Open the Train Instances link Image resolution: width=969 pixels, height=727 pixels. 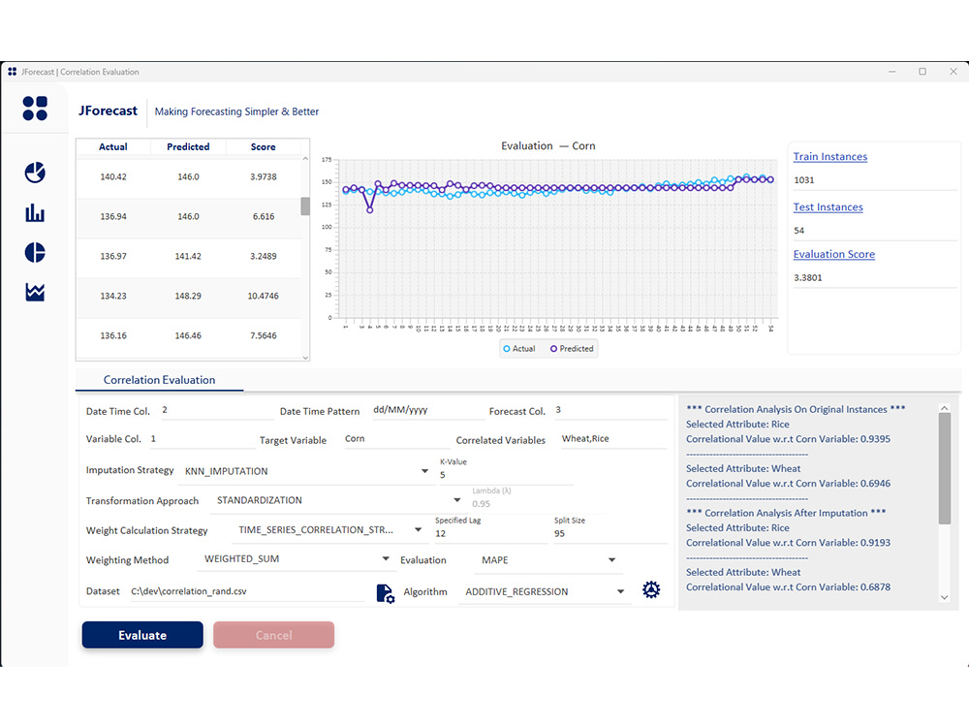(830, 156)
